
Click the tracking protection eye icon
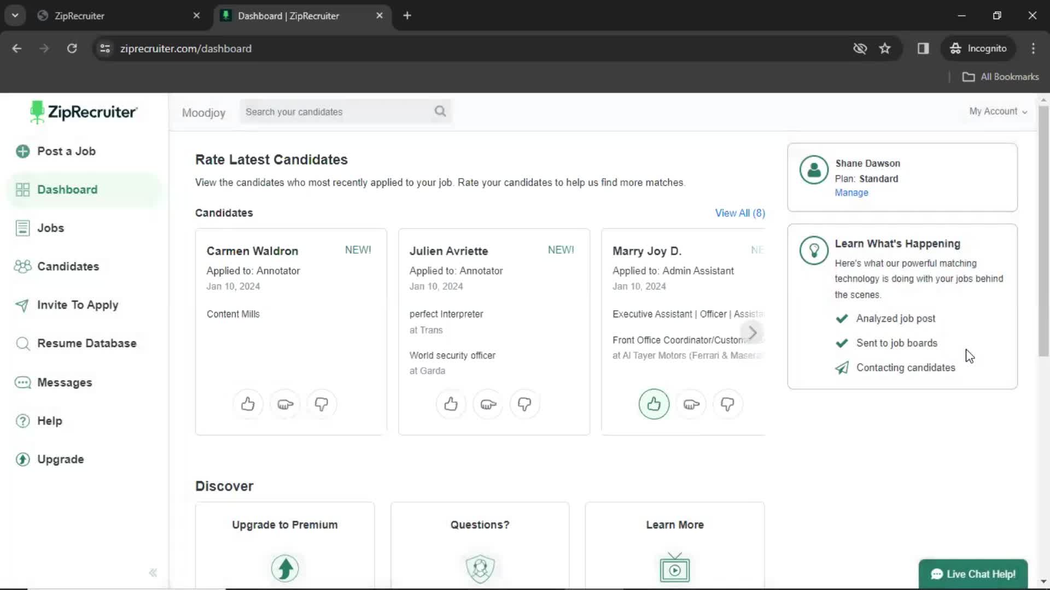pyautogui.click(x=860, y=49)
